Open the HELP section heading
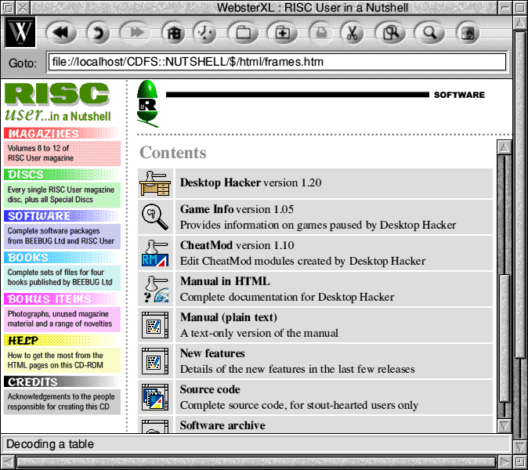The height and width of the screenshot is (470, 528). pos(61,341)
